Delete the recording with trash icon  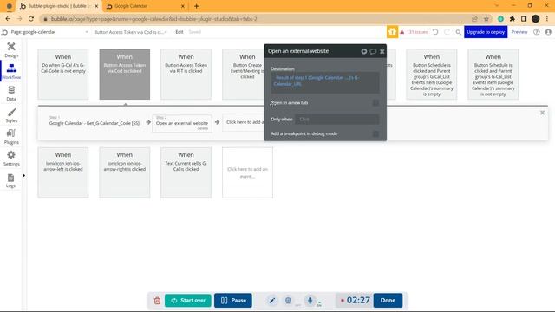(157, 301)
